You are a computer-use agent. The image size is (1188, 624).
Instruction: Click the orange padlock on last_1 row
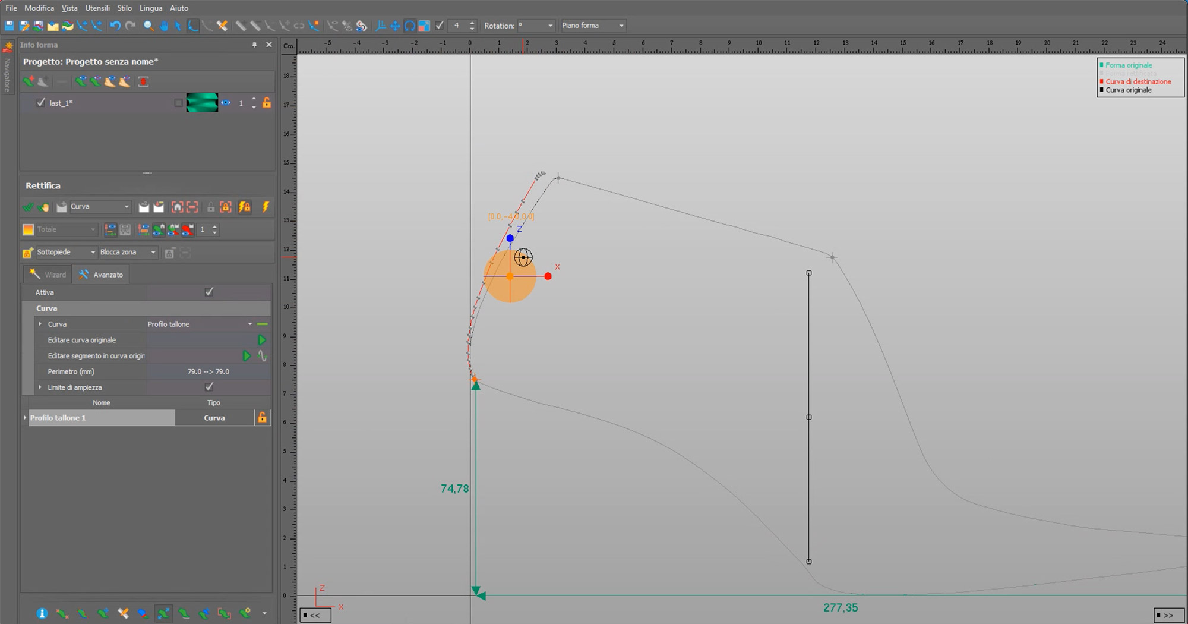[267, 103]
